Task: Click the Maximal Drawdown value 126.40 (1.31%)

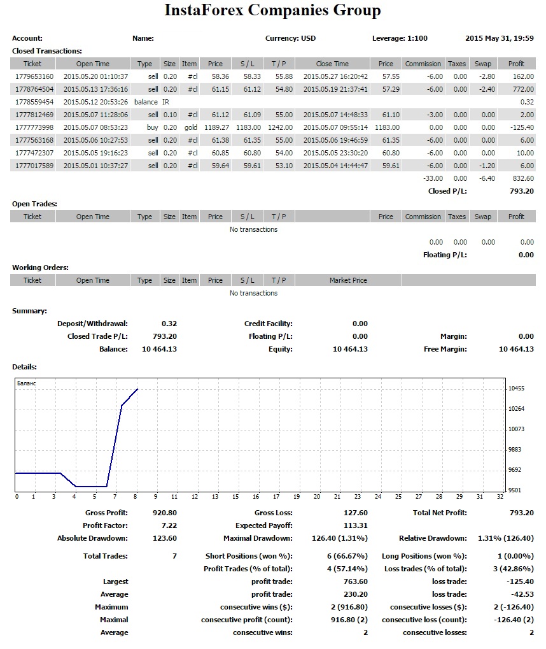Action: pos(340,538)
